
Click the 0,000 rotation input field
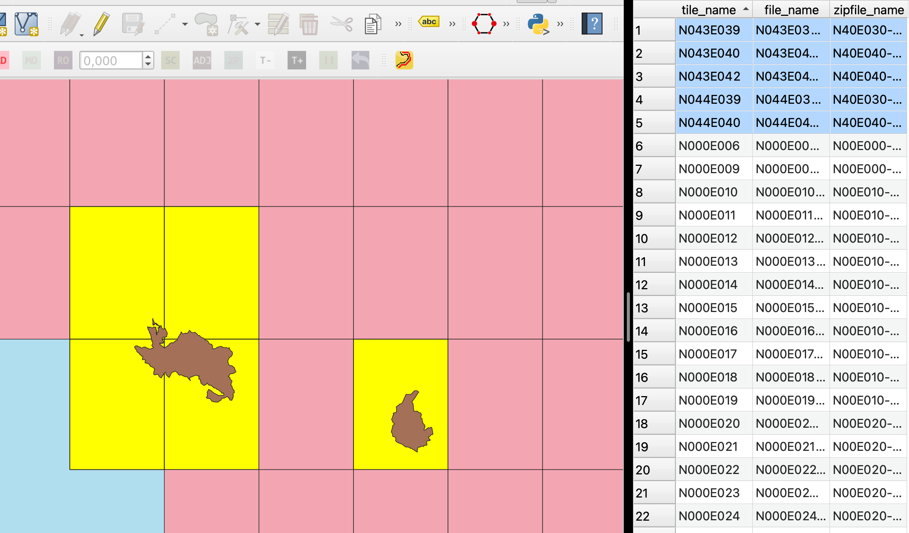[111, 61]
